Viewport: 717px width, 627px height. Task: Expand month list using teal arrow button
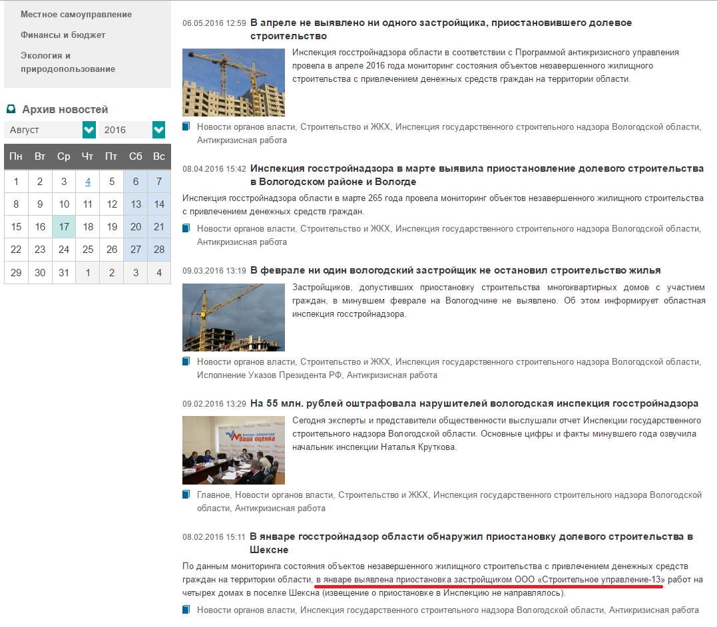tap(89, 130)
